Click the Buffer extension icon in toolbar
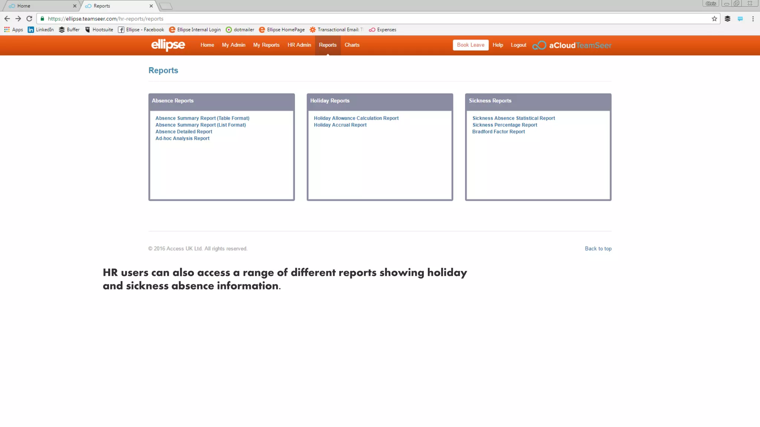The image size is (760, 427). (727, 19)
